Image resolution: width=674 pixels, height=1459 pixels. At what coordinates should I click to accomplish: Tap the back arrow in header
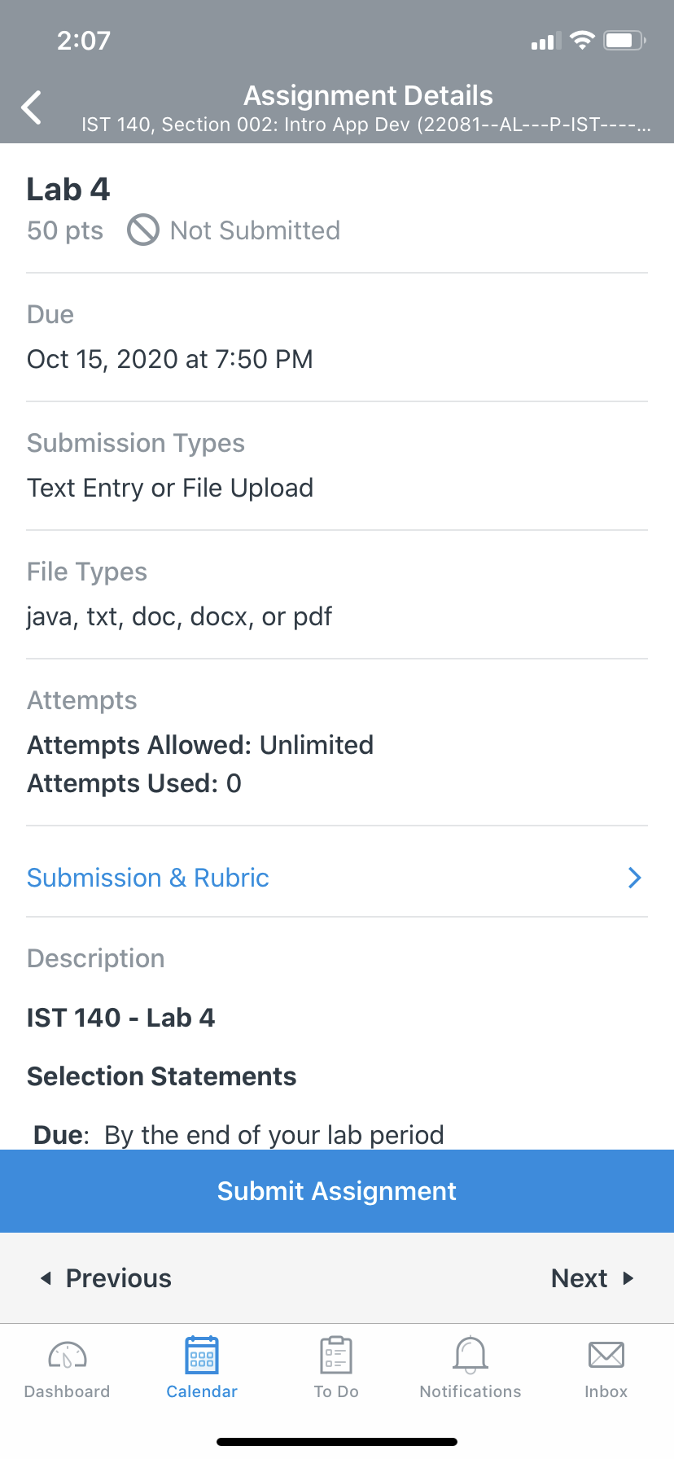pos(31,107)
